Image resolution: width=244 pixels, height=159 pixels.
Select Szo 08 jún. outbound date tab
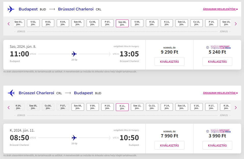(x=122, y=23)
